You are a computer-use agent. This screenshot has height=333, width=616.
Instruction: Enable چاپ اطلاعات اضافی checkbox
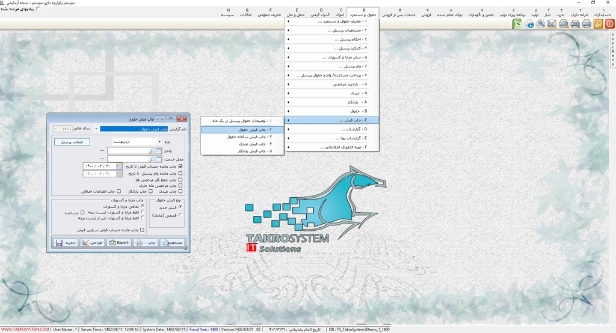pyautogui.click(x=119, y=192)
